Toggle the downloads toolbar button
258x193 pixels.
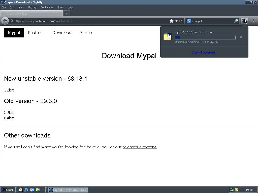coord(244,21)
